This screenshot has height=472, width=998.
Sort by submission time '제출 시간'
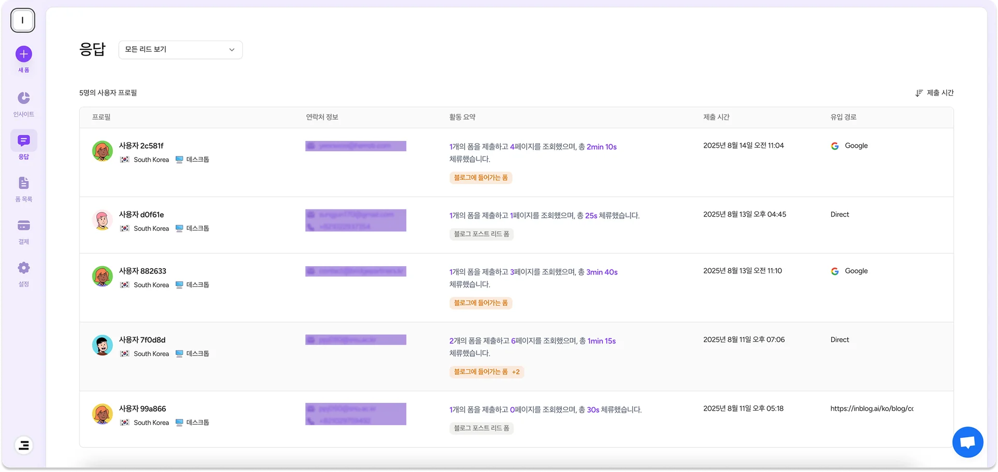(x=935, y=93)
